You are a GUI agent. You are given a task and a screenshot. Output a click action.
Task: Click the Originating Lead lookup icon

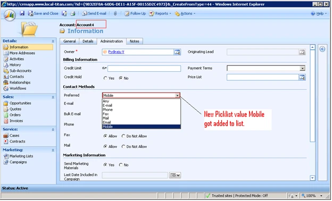[x=302, y=52]
